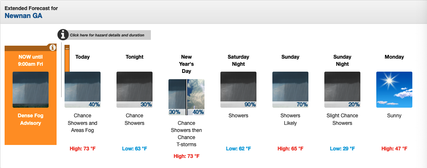Click the Sunday Night slight chance showers icon
This screenshot has width=427, height=168.
point(342,90)
